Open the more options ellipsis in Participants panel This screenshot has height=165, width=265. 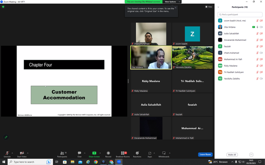point(251,155)
